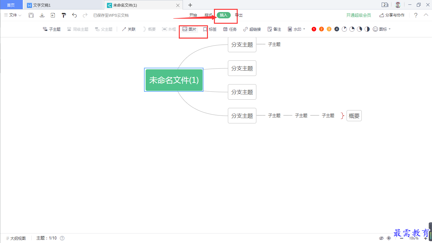Click the topic count help icon
Image resolution: width=432 pixels, height=243 pixels.
(x=62, y=238)
